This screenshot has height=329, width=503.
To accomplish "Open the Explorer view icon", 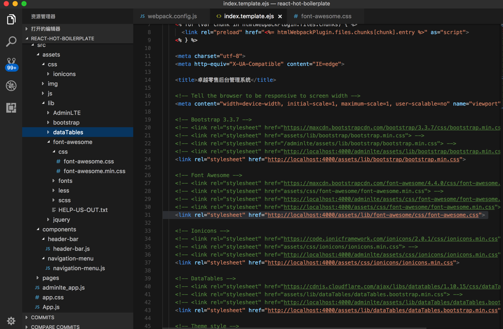I will [11, 19].
